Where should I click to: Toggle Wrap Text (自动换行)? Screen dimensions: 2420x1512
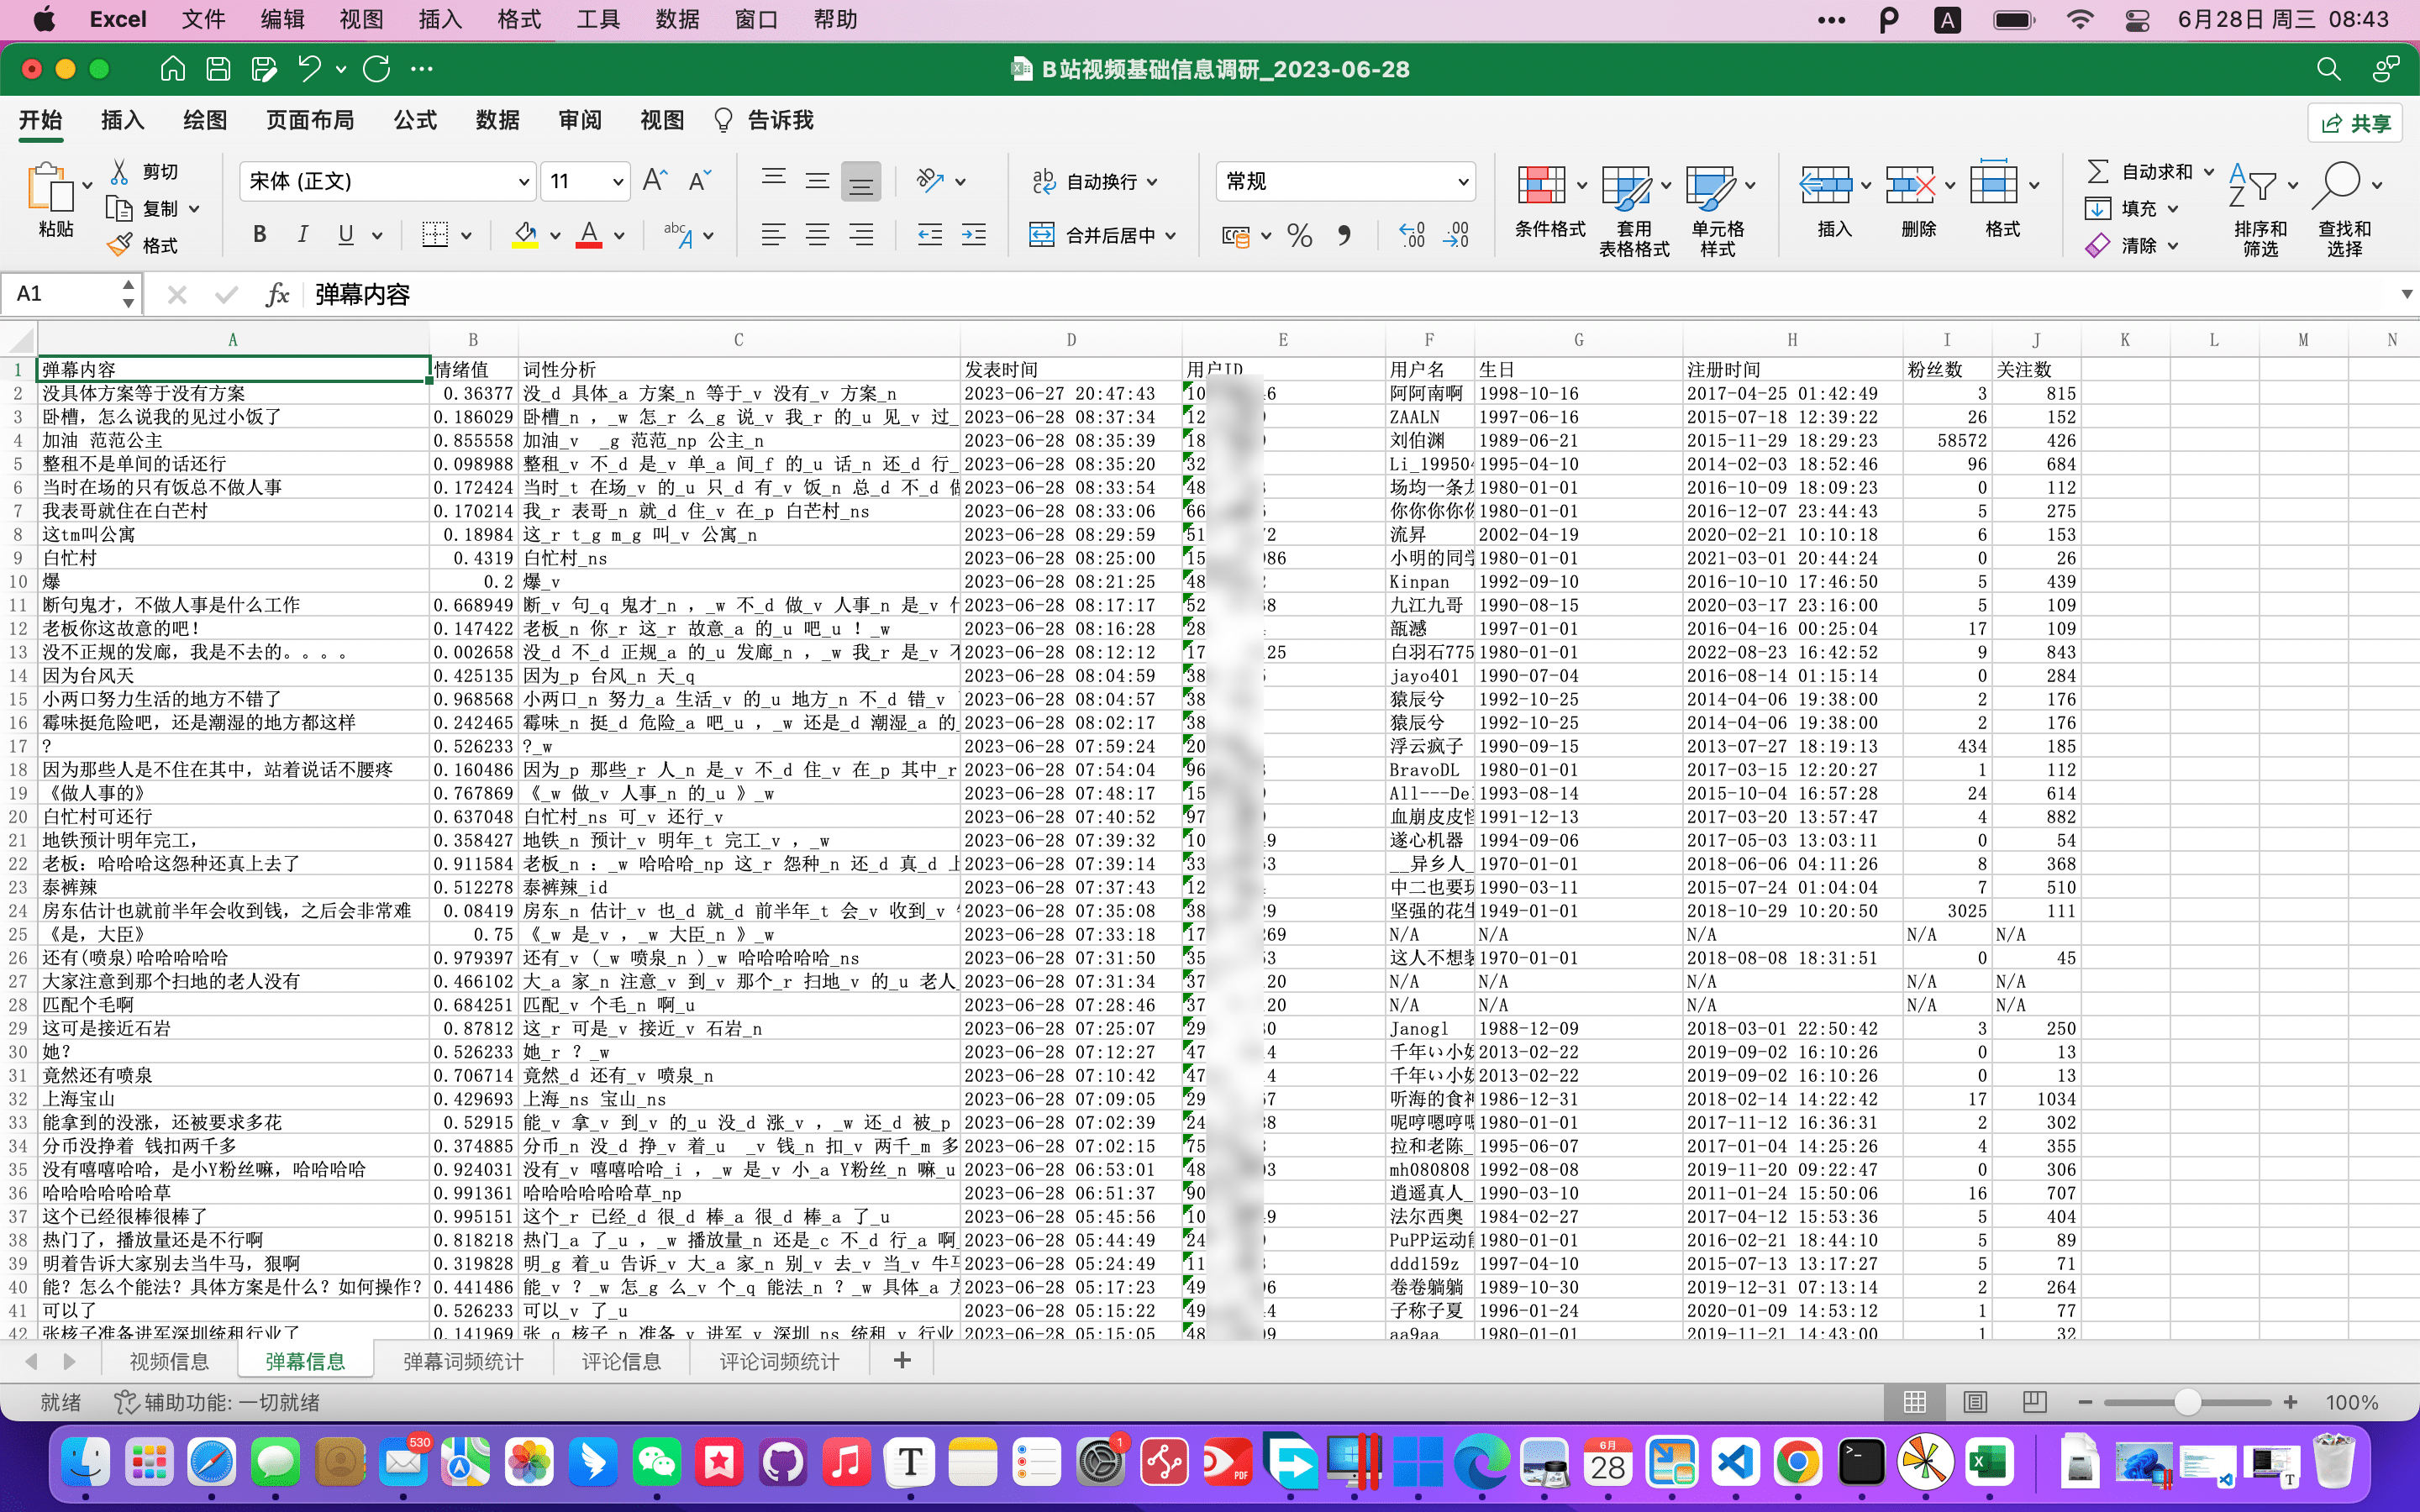pos(1094,181)
